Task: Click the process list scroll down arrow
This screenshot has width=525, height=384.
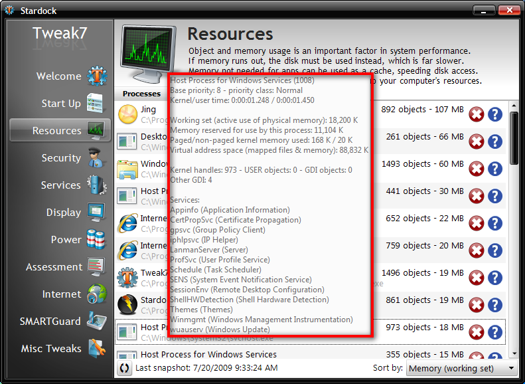Action: (514, 353)
